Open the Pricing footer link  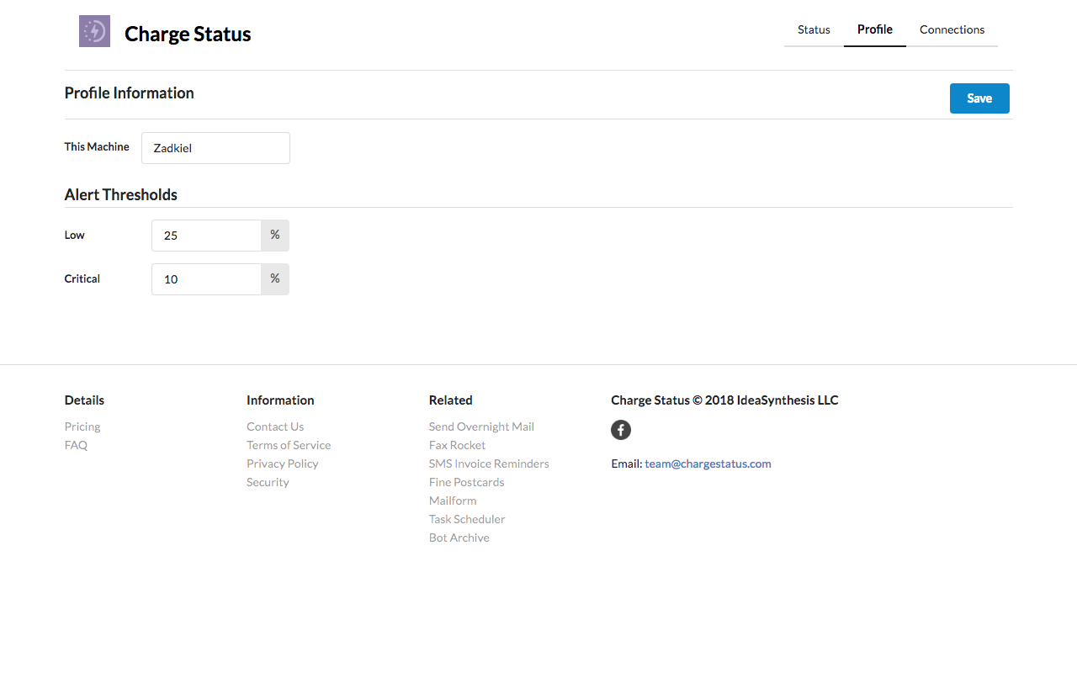point(82,427)
